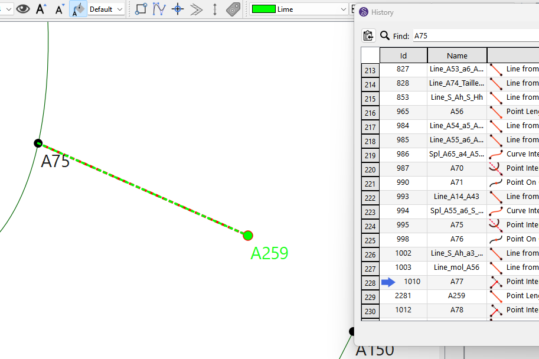The width and height of the screenshot is (539, 359).
Task: Expand the Lime color dropdown
Action: click(x=344, y=9)
